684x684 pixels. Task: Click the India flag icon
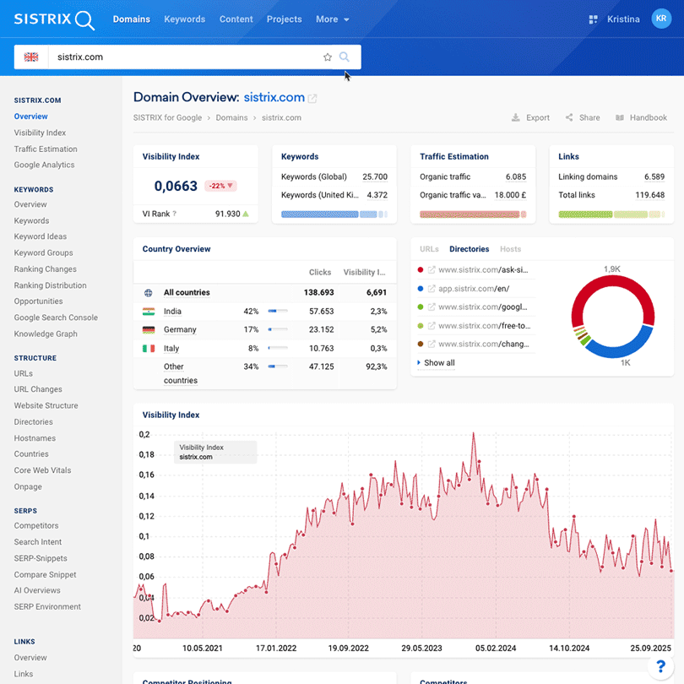click(x=149, y=312)
